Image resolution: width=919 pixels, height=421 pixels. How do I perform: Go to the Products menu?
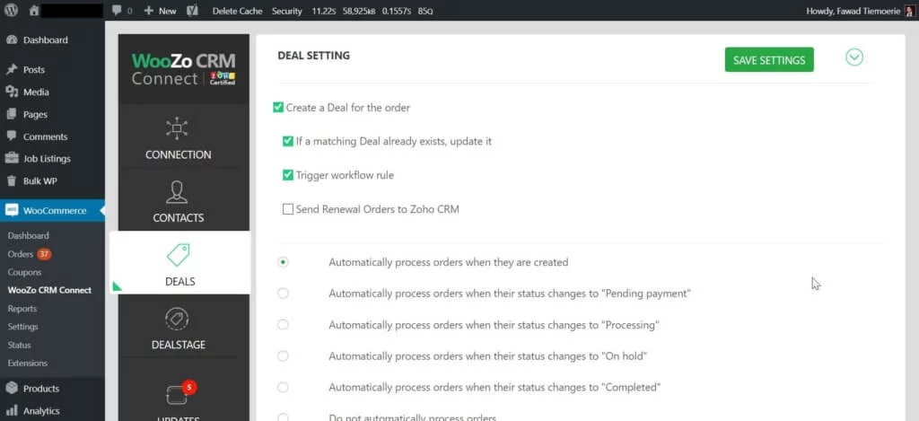coord(40,389)
